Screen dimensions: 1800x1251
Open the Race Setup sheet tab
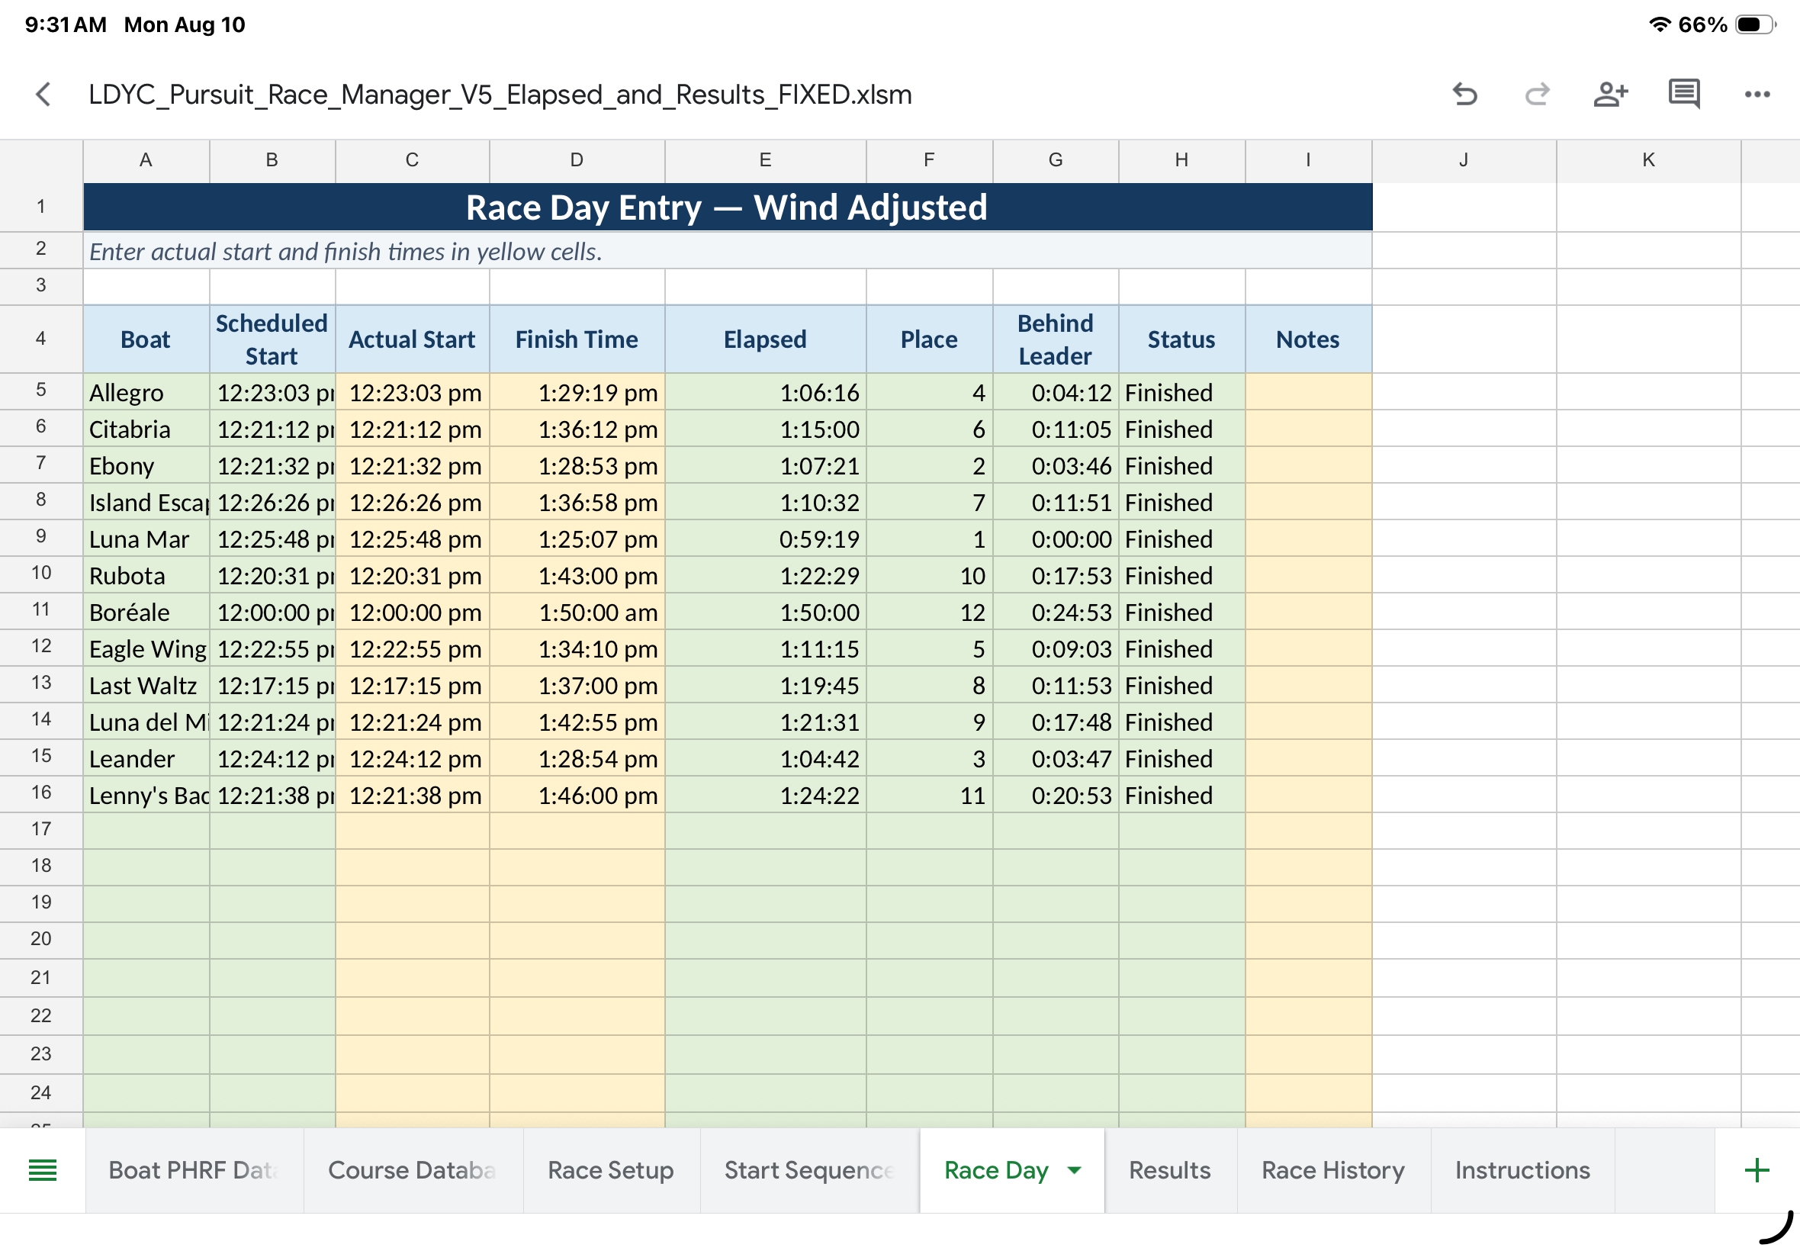click(x=610, y=1170)
